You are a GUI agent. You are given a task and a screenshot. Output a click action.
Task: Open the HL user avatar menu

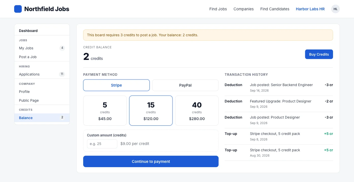[336, 9]
